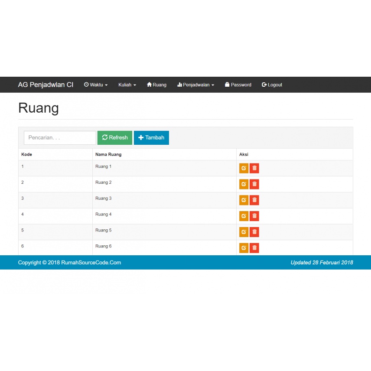Click the Ruang page heading
This screenshot has height=371, width=371.
click(38, 108)
